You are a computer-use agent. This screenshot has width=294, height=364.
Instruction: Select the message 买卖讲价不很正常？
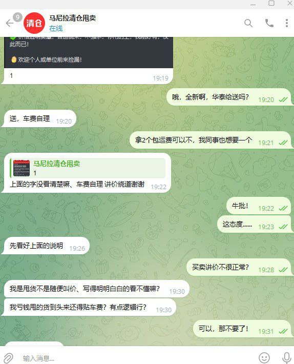pyautogui.click(x=238, y=267)
